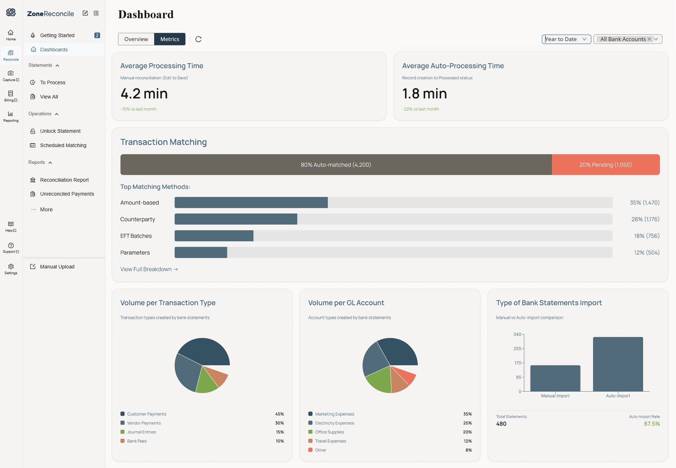Select the Metrics tab
The height and width of the screenshot is (468, 676).
(170, 39)
